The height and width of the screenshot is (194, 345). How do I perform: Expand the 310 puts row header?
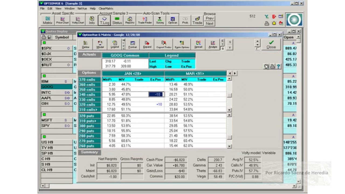89,121
